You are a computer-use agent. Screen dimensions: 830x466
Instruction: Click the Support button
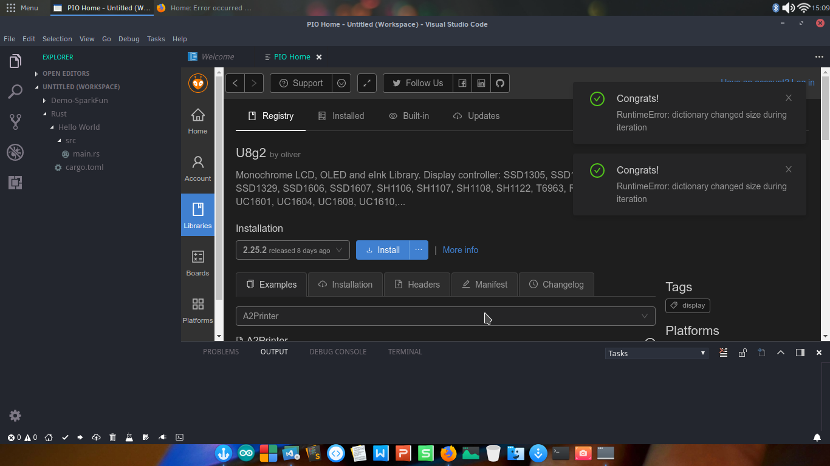301,83
